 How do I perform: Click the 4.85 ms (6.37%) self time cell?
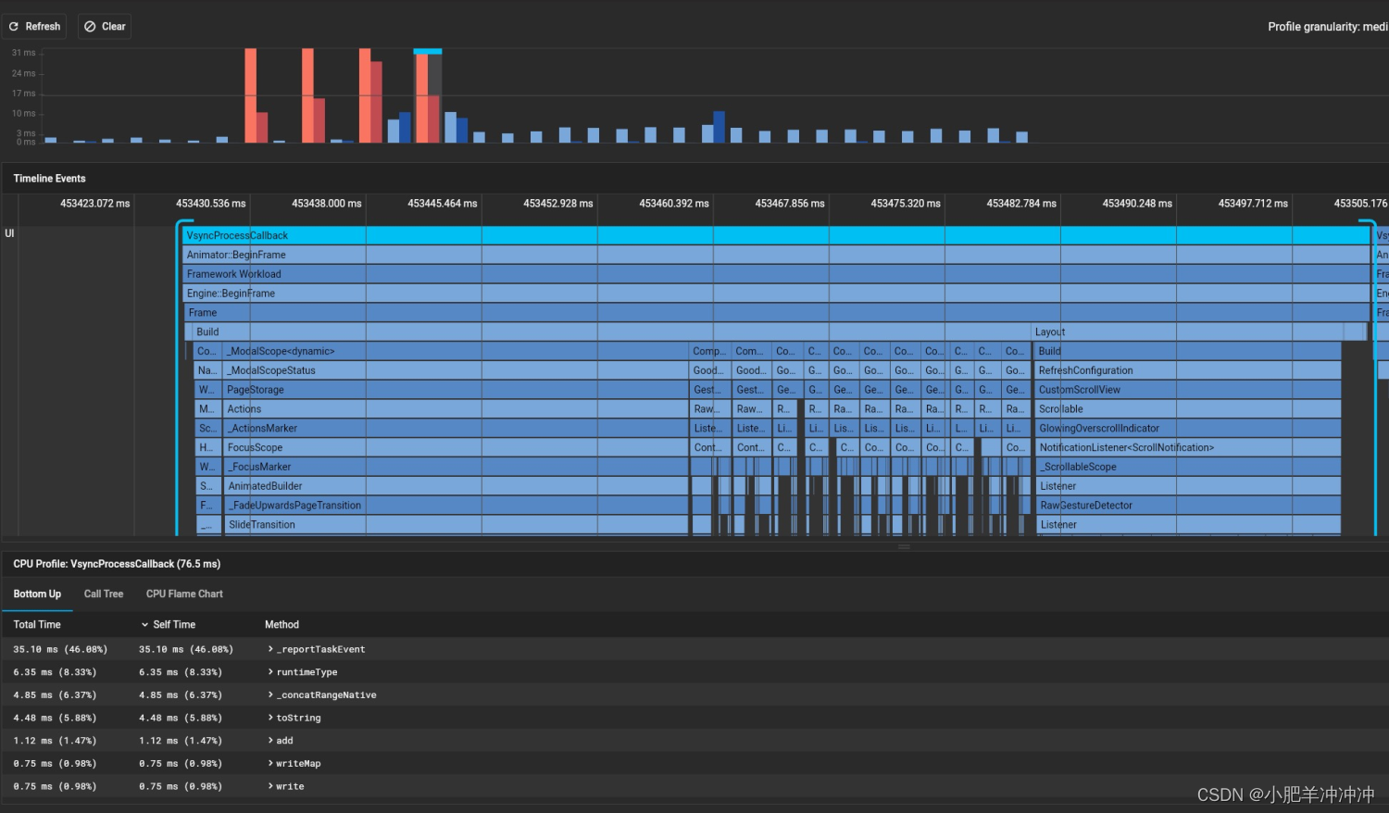[x=181, y=694]
